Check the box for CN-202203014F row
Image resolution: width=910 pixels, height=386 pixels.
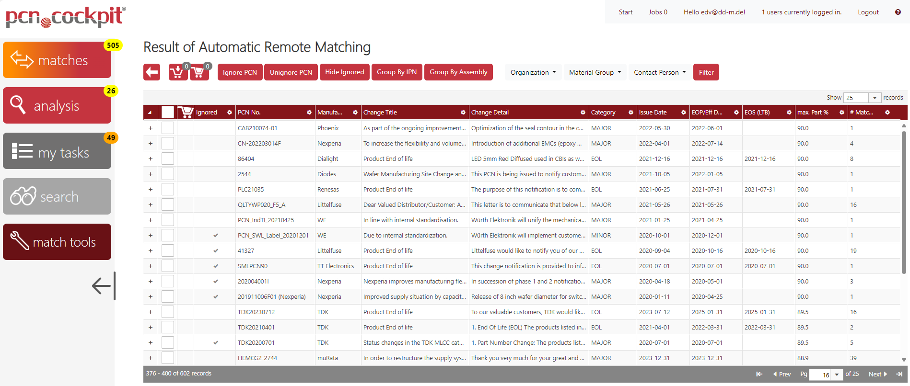point(168,143)
